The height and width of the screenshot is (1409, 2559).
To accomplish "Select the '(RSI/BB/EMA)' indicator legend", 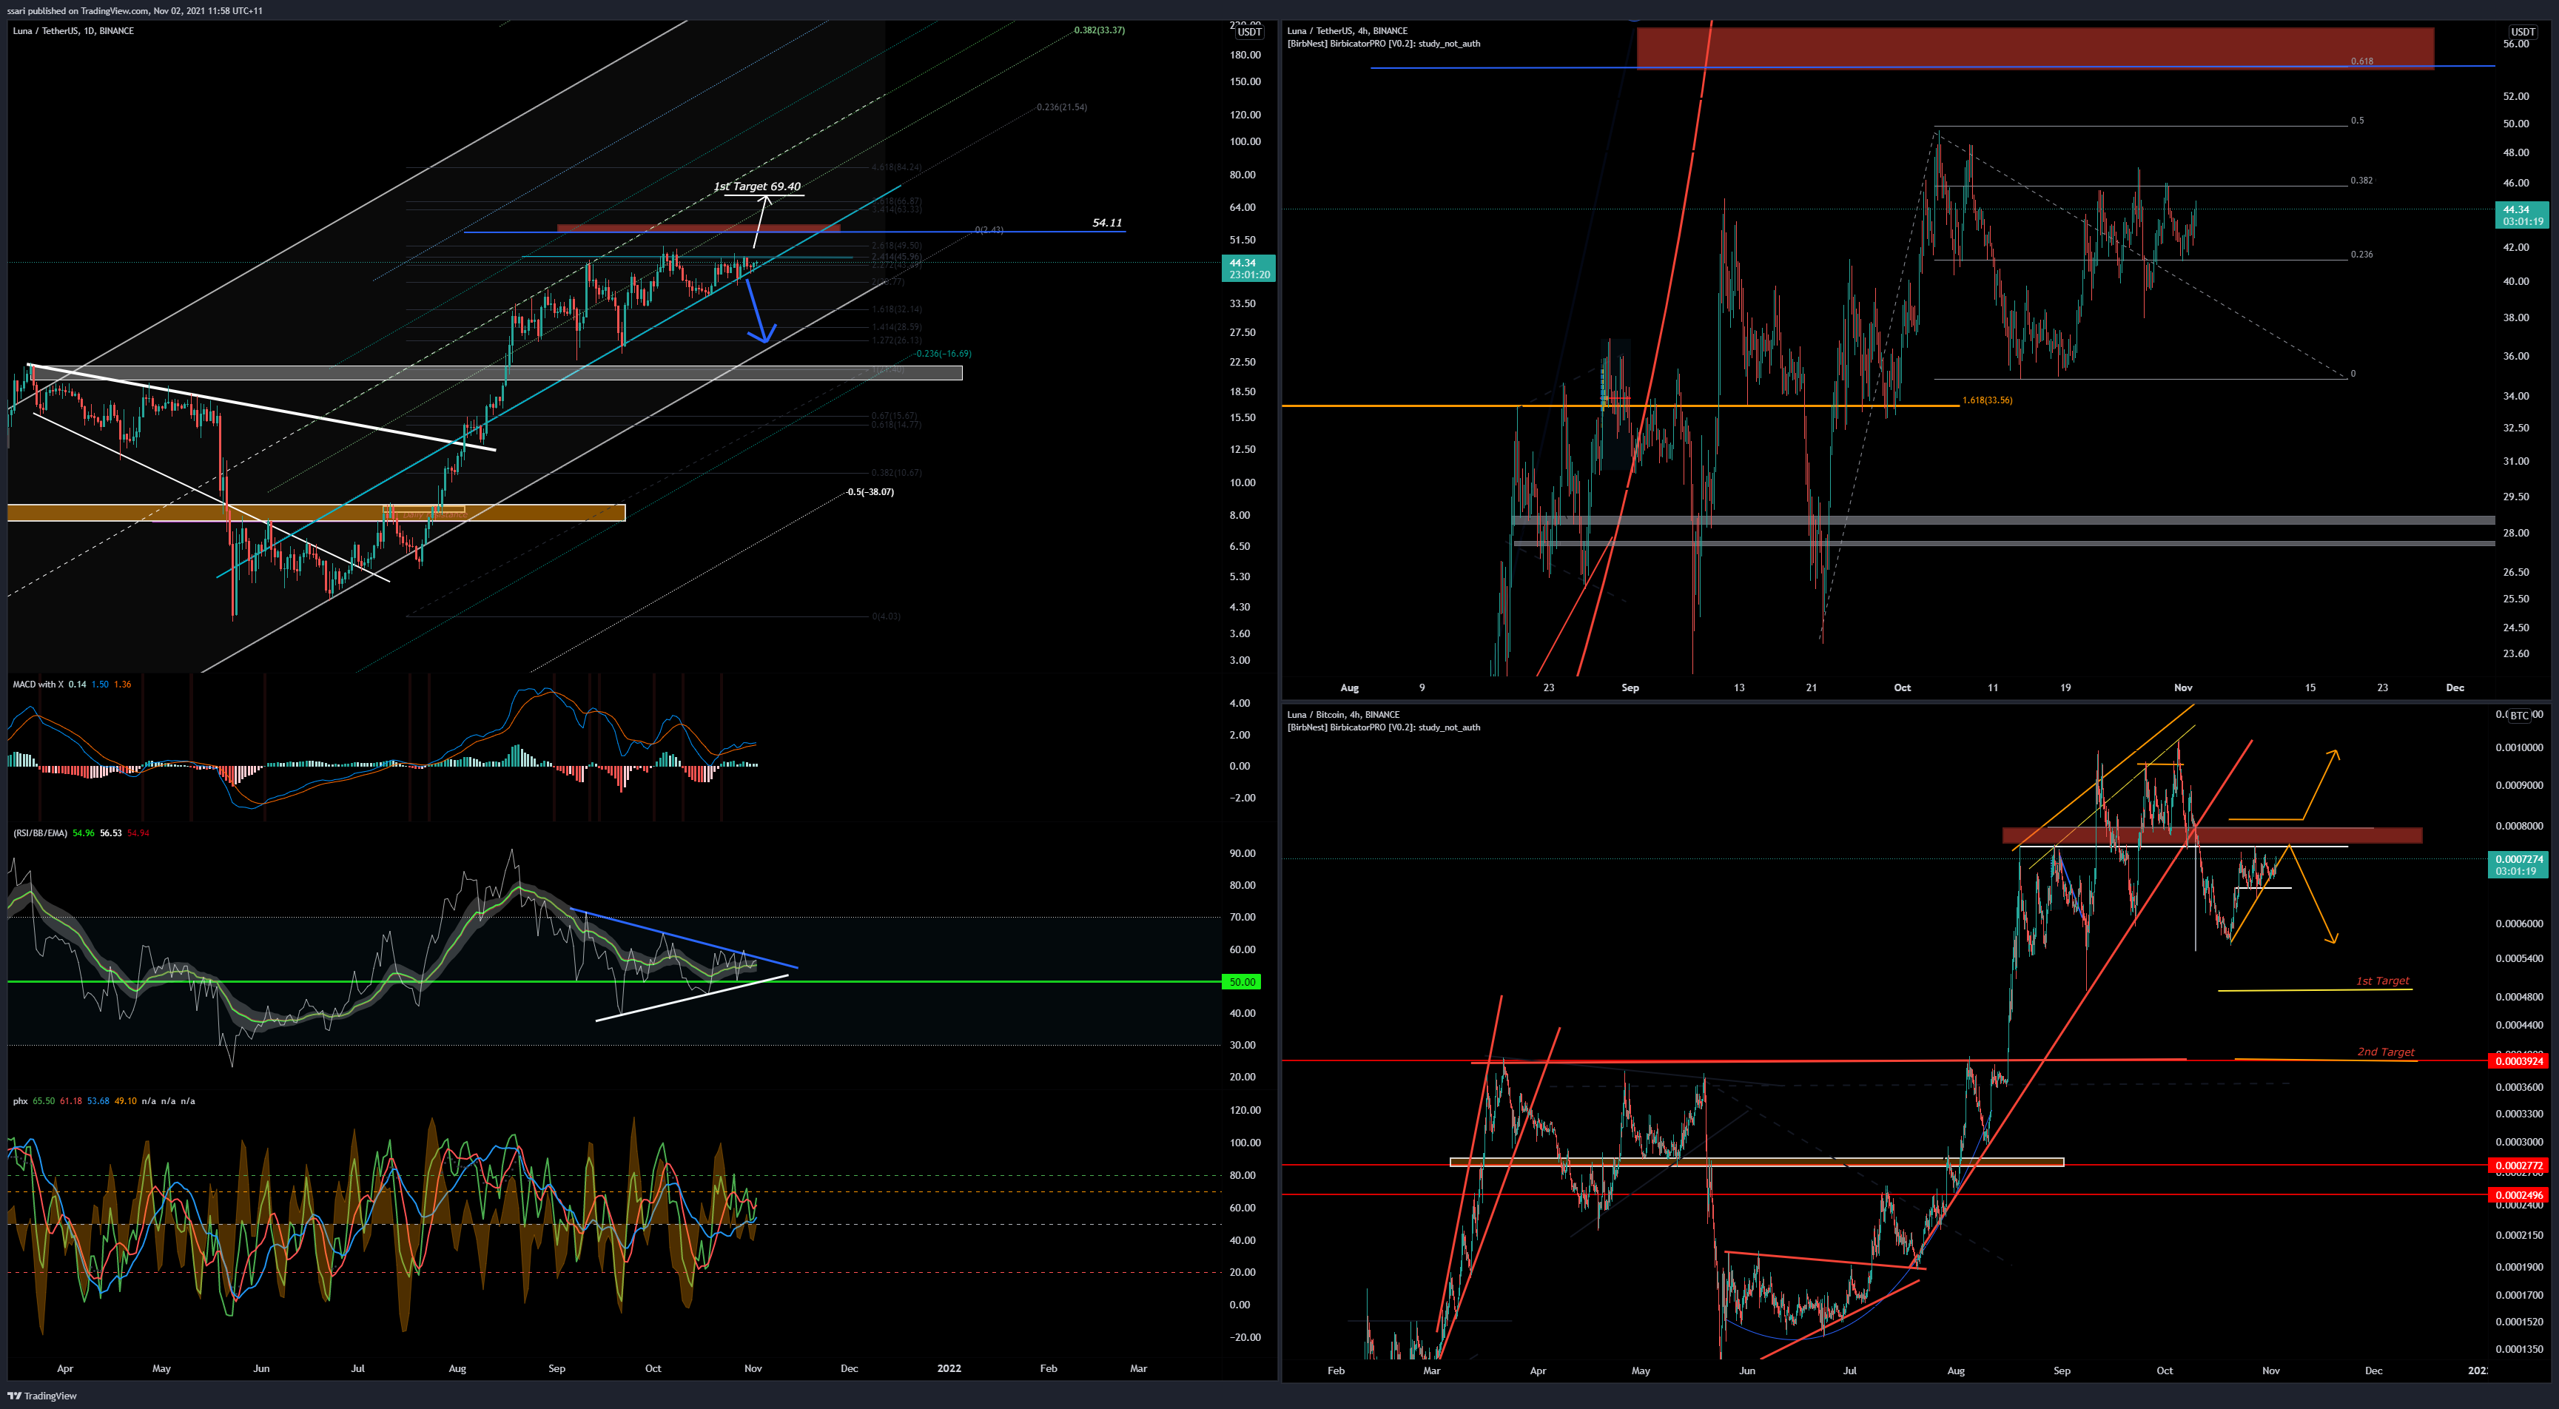I will pyautogui.click(x=40, y=833).
